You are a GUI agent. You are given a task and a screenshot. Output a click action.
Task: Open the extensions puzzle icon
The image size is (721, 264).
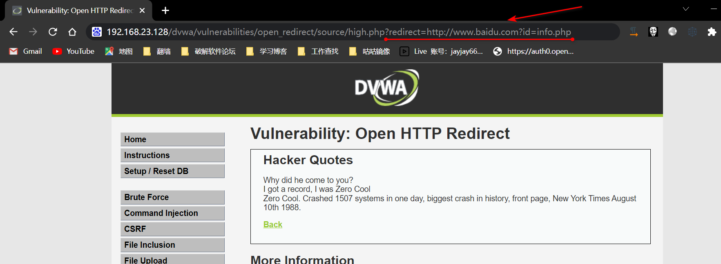(x=712, y=32)
